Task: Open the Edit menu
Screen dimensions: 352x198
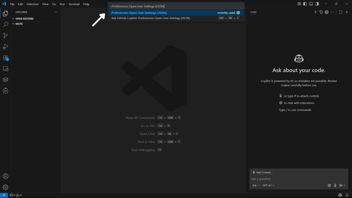Action: point(20,4)
